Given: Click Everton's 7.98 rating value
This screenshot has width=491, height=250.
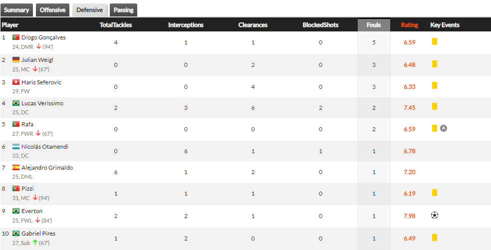Looking at the screenshot, I should 410,216.
